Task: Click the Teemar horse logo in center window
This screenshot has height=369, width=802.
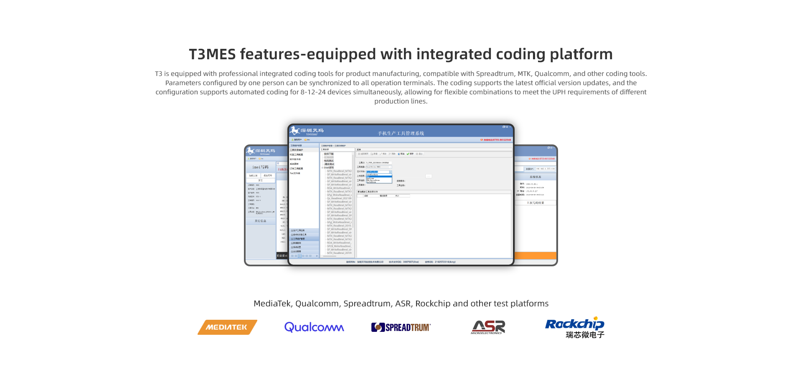Action: click(295, 131)
